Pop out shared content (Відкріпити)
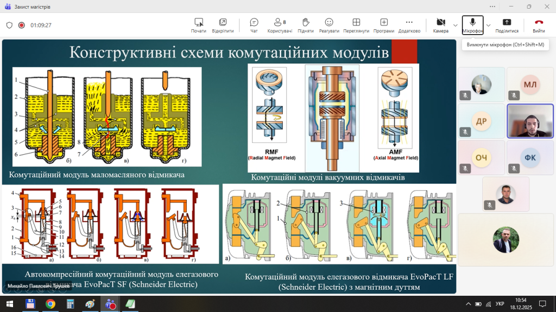This screenshot has height=312, width=556. [x=223, y=25]
